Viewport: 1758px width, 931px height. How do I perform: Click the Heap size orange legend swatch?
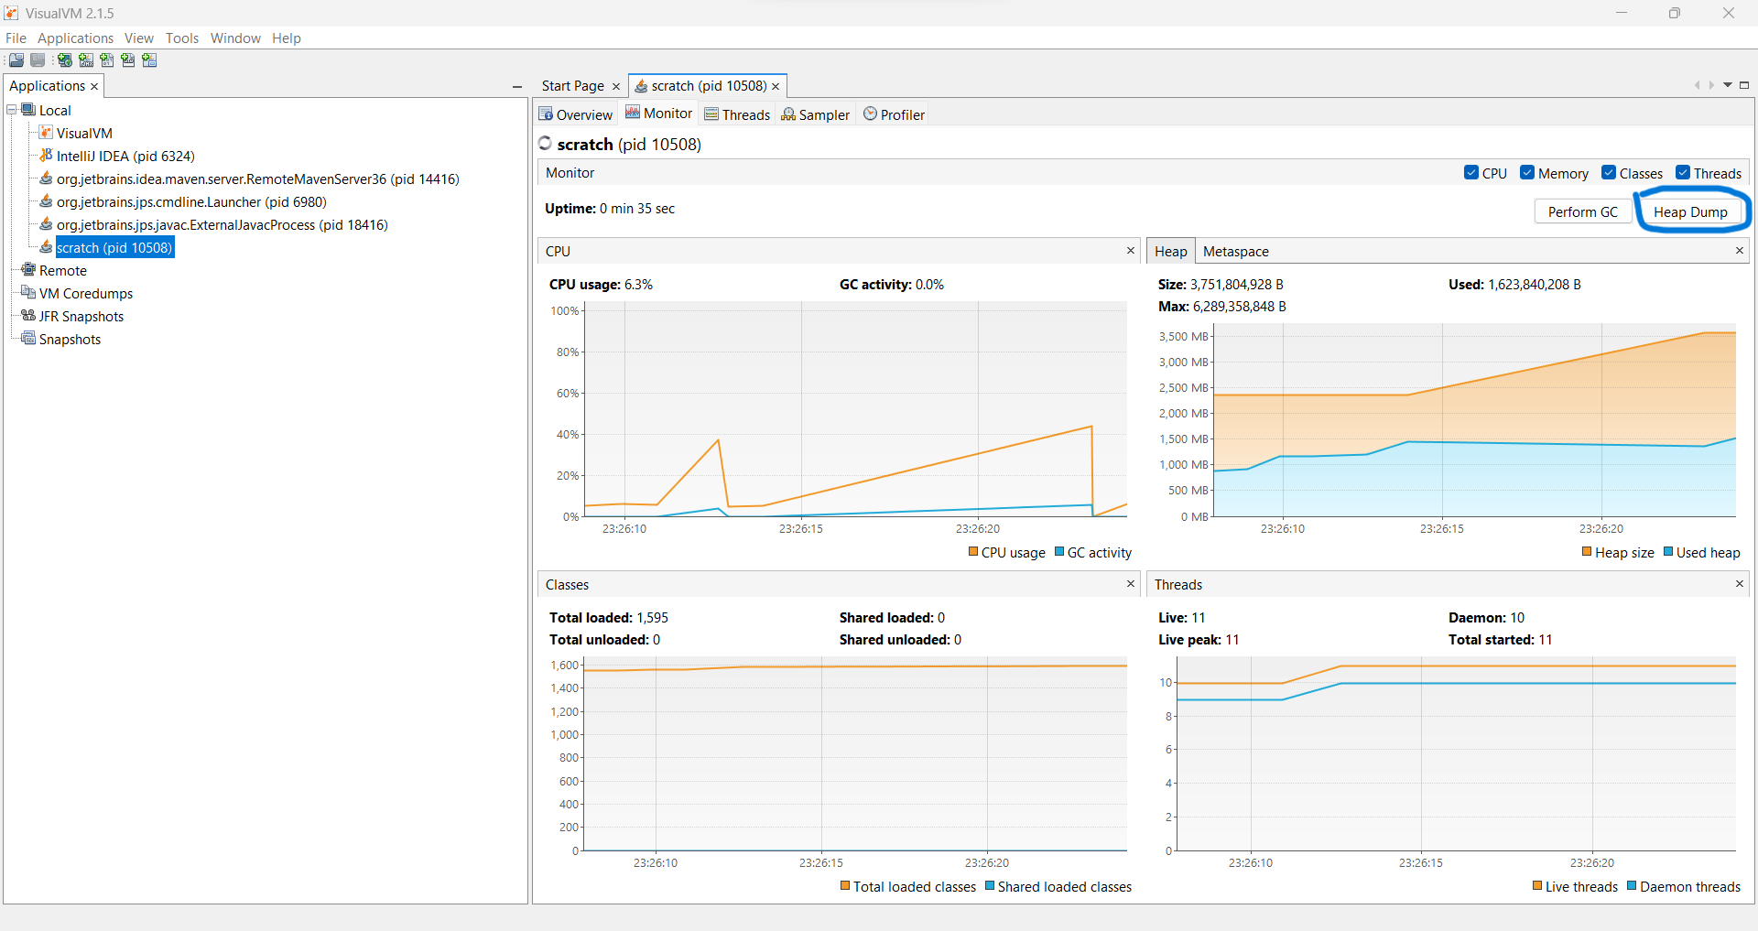1587,551
